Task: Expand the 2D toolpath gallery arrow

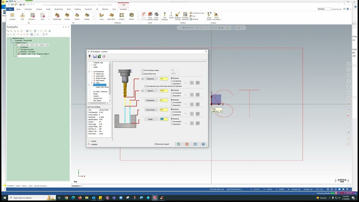Action: (x=49, y=19)
